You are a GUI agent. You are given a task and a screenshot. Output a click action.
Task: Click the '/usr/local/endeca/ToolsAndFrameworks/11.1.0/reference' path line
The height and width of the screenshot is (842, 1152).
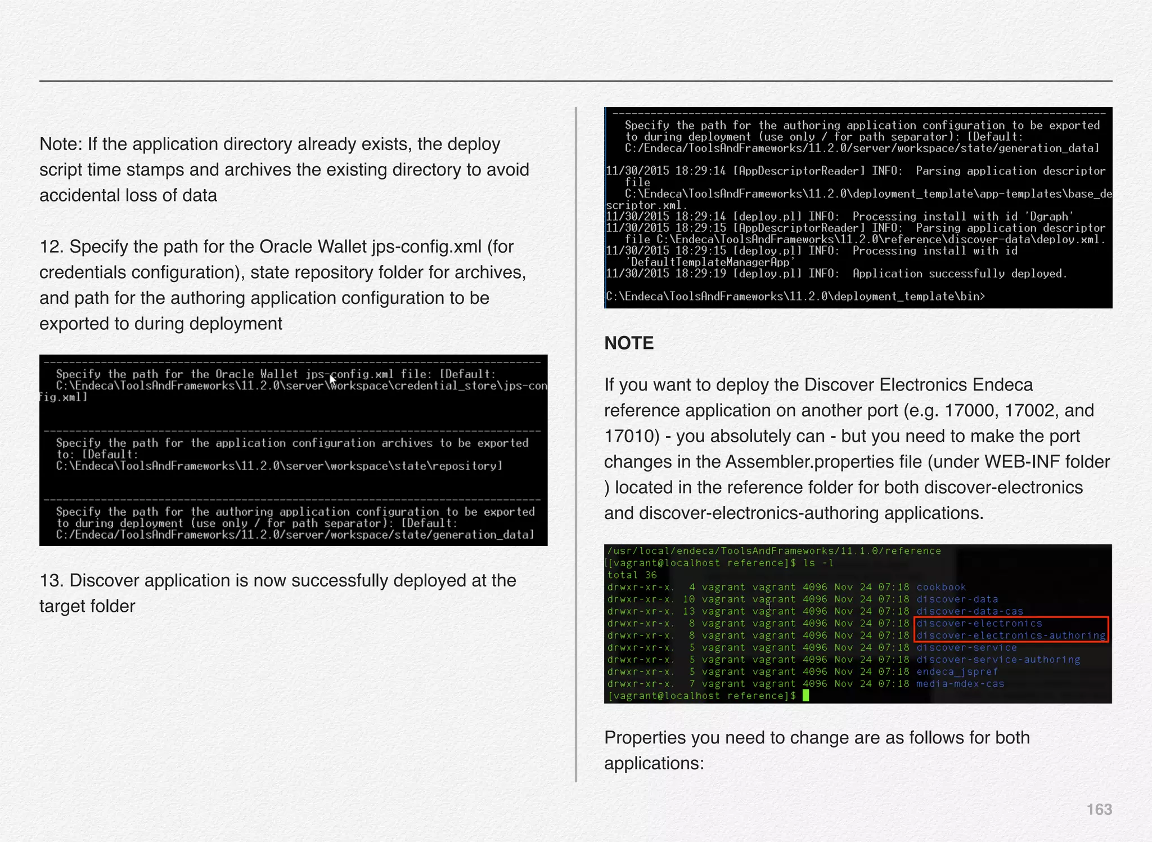(774, 551)
